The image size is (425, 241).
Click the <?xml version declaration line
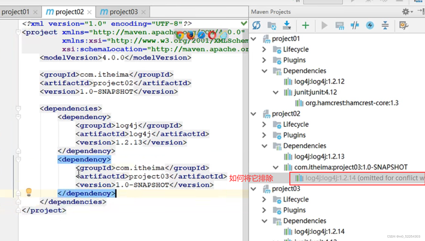click(107, 24)
